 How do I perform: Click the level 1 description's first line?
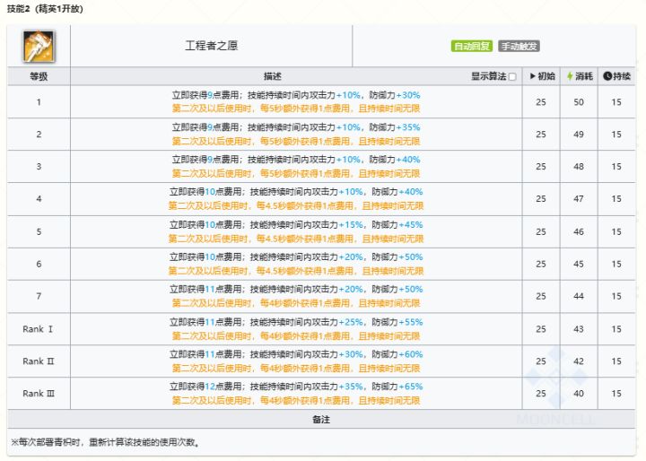tap(295, 95)
